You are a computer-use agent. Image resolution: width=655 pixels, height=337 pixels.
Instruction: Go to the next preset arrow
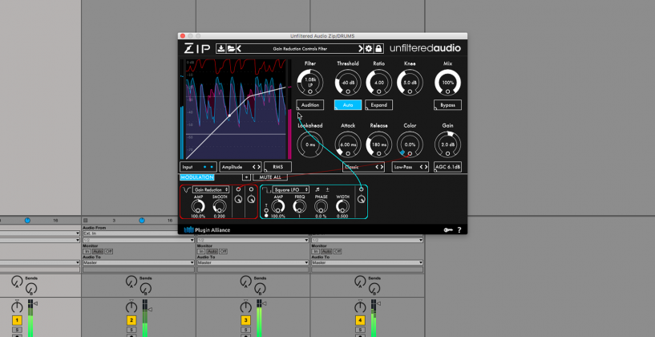tap(358, 48)
